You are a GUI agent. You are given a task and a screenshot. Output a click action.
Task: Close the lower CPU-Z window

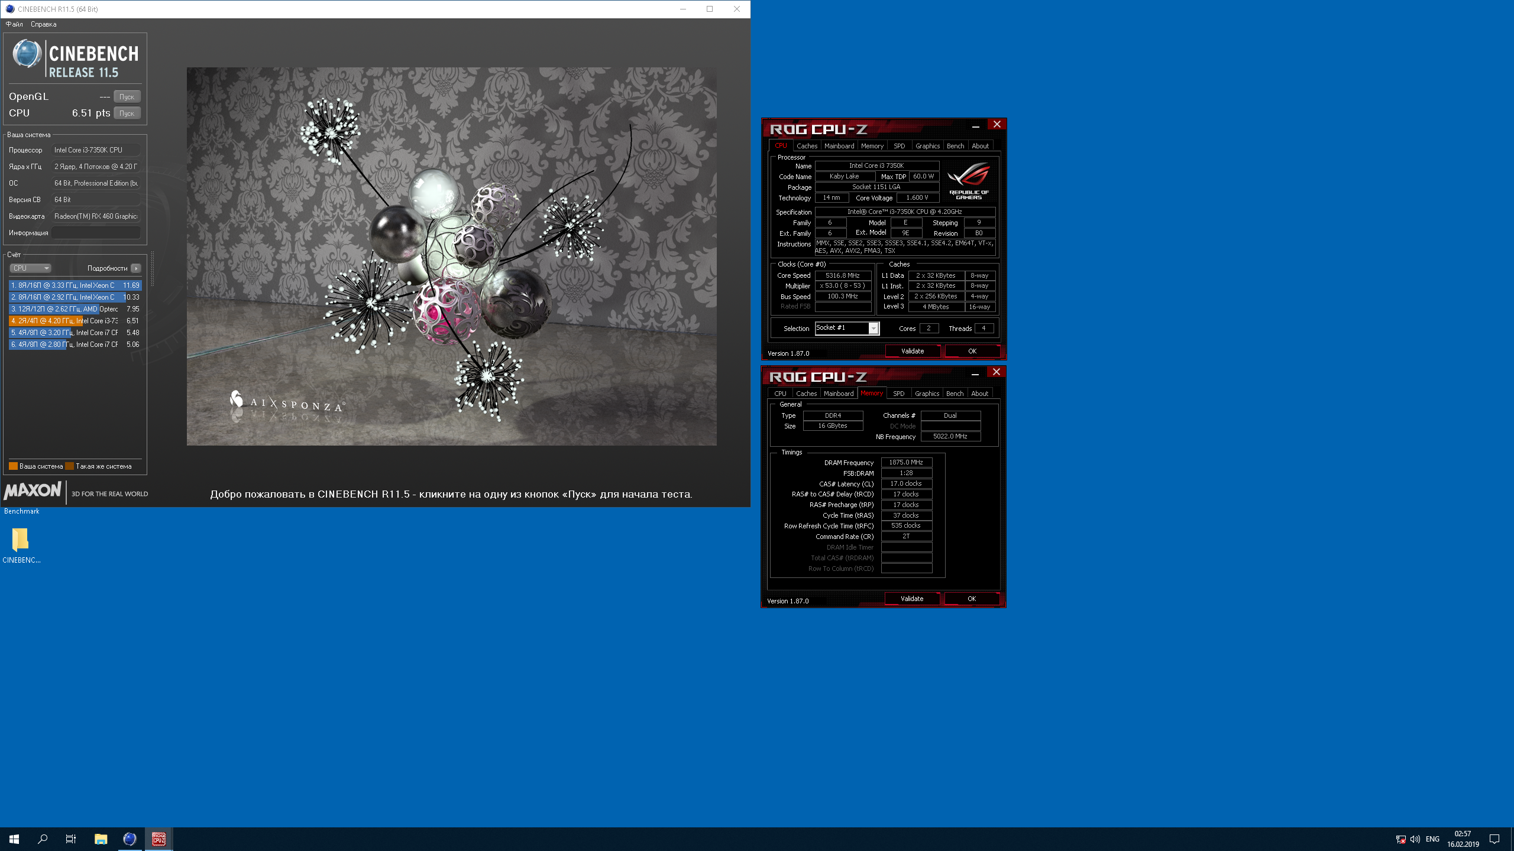click(997, 372)
